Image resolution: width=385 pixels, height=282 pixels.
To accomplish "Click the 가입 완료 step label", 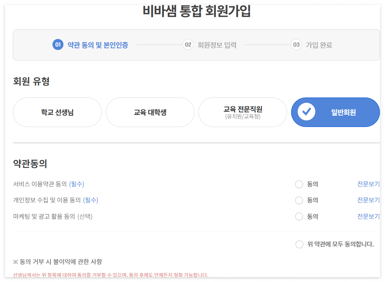I will click(319, 45).
